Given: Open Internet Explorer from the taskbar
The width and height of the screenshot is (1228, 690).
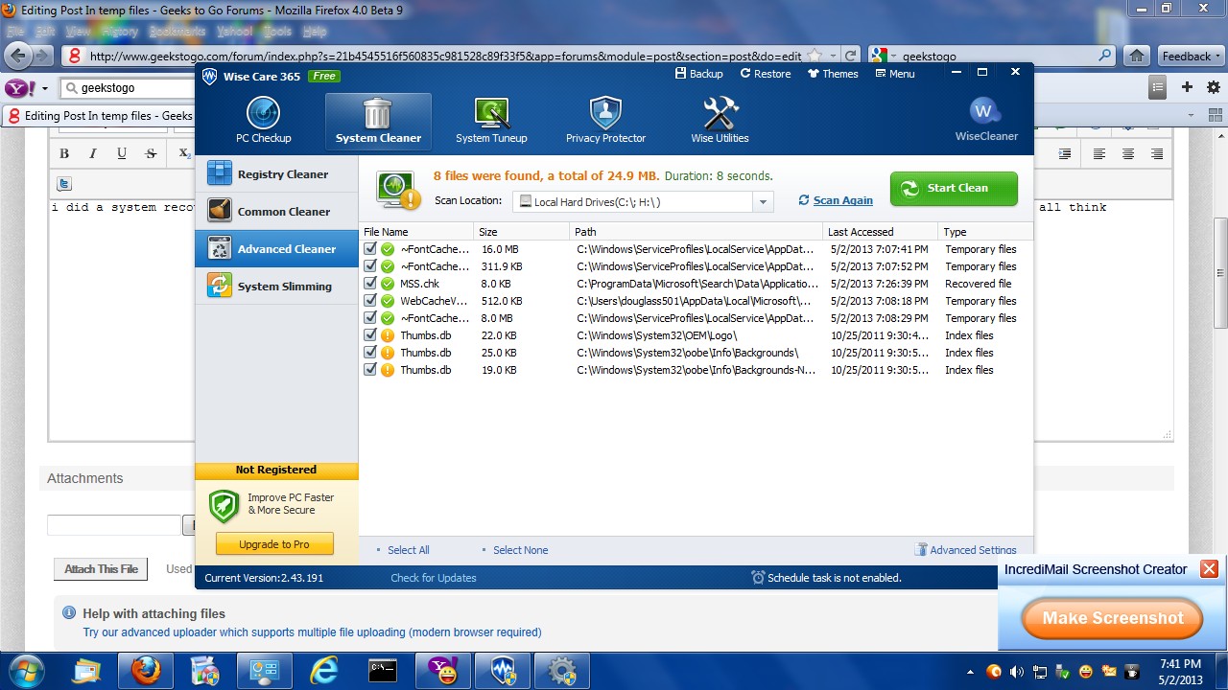Looking at the screenshot, I should 324,671.
